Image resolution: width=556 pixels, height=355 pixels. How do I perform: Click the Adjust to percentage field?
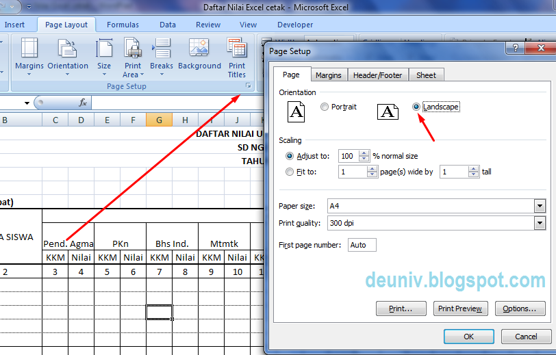pyautogui.click(x=349, y=156)
